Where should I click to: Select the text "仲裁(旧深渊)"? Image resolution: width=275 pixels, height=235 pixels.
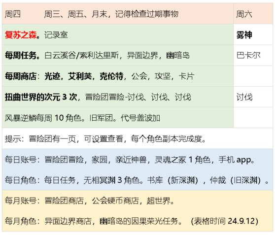236,180
